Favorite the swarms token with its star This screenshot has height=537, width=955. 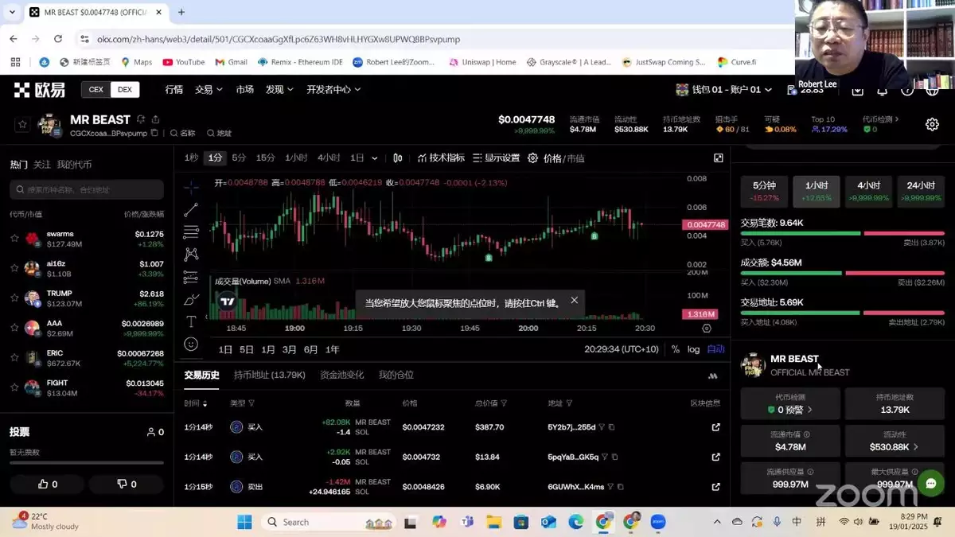(x=14, y=239)
